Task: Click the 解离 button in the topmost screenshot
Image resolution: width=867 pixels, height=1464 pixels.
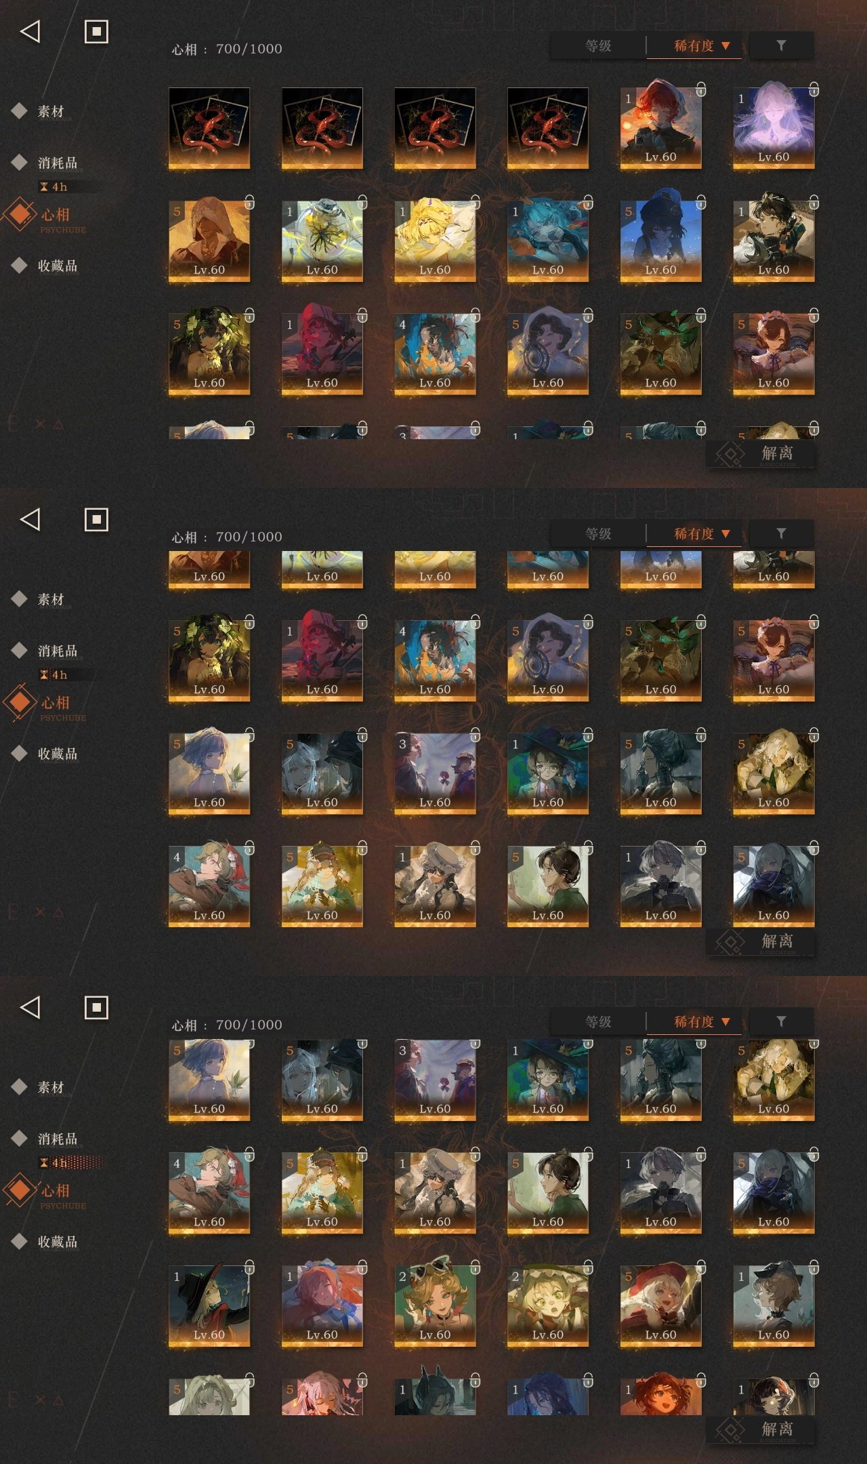Action: point(760,453)
